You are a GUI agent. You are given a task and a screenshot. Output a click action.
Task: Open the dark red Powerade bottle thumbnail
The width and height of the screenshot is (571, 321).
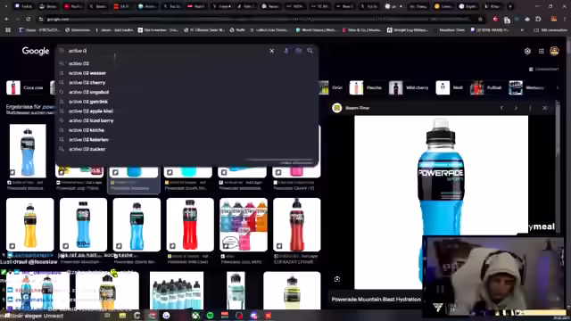297,225
